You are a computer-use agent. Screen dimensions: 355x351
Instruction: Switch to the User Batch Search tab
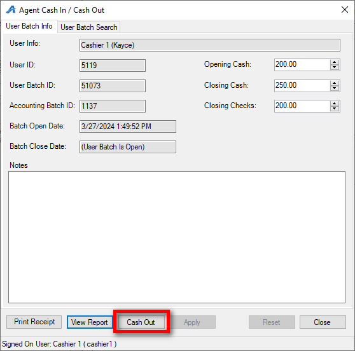coord(89,27)
